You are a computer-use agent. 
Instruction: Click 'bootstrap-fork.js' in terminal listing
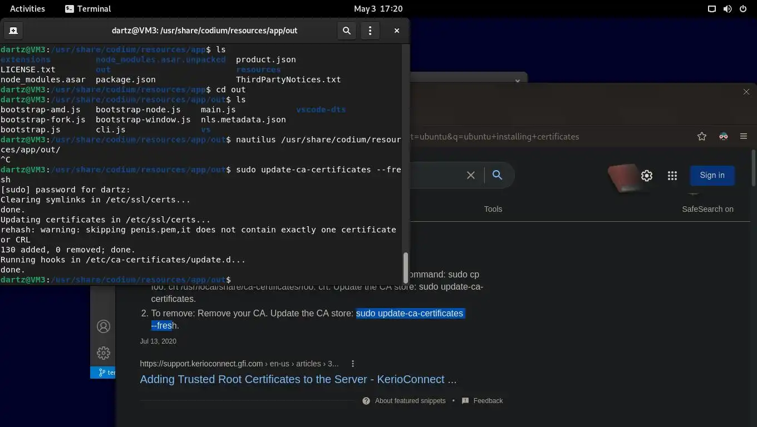coord(43,120)
